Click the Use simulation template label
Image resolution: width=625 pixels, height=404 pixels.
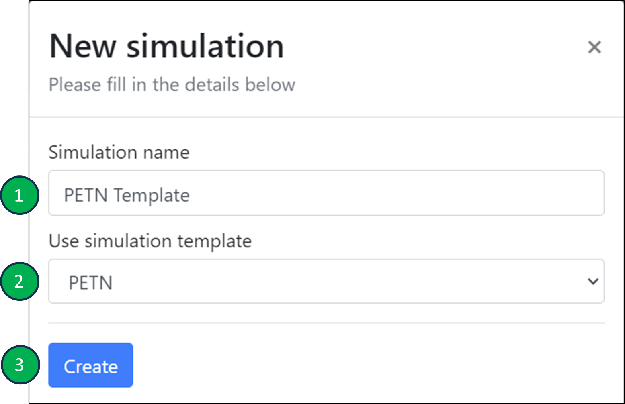pyautogui.click(x=150, y=241)
